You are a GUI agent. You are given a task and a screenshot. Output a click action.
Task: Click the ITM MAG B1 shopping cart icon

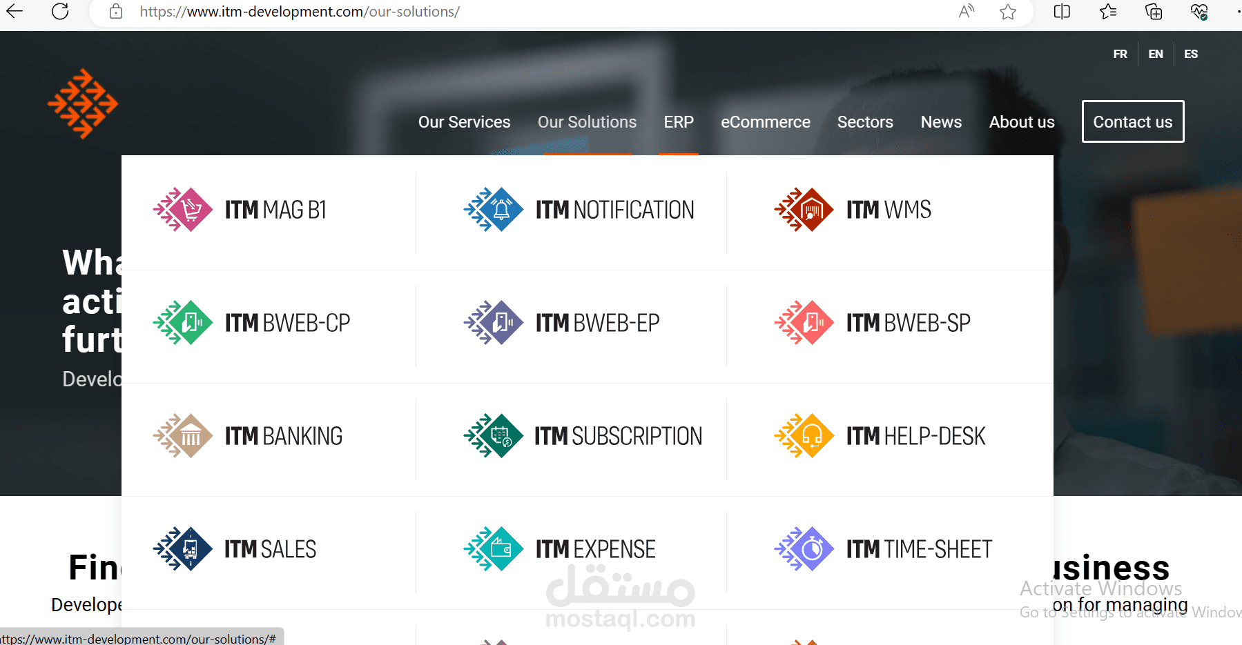coord(183,209)
